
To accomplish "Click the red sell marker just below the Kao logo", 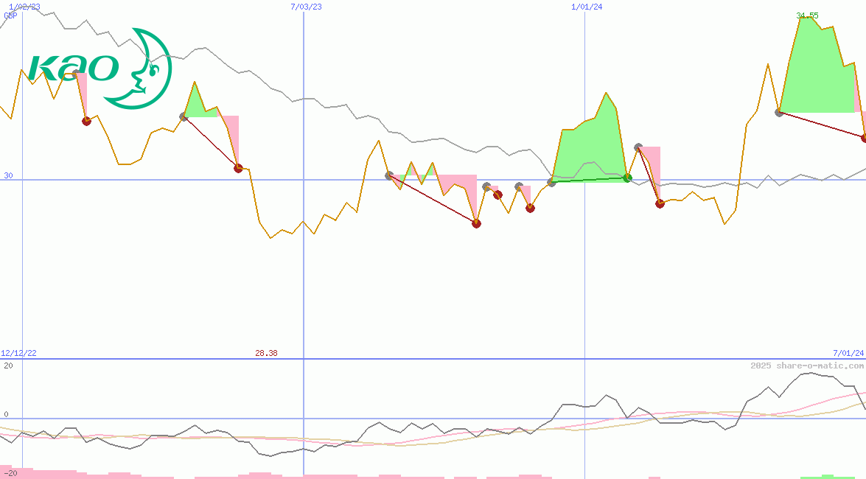I will point(86,121).
